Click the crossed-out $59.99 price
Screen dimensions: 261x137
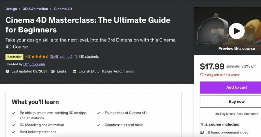click(233, 66)
